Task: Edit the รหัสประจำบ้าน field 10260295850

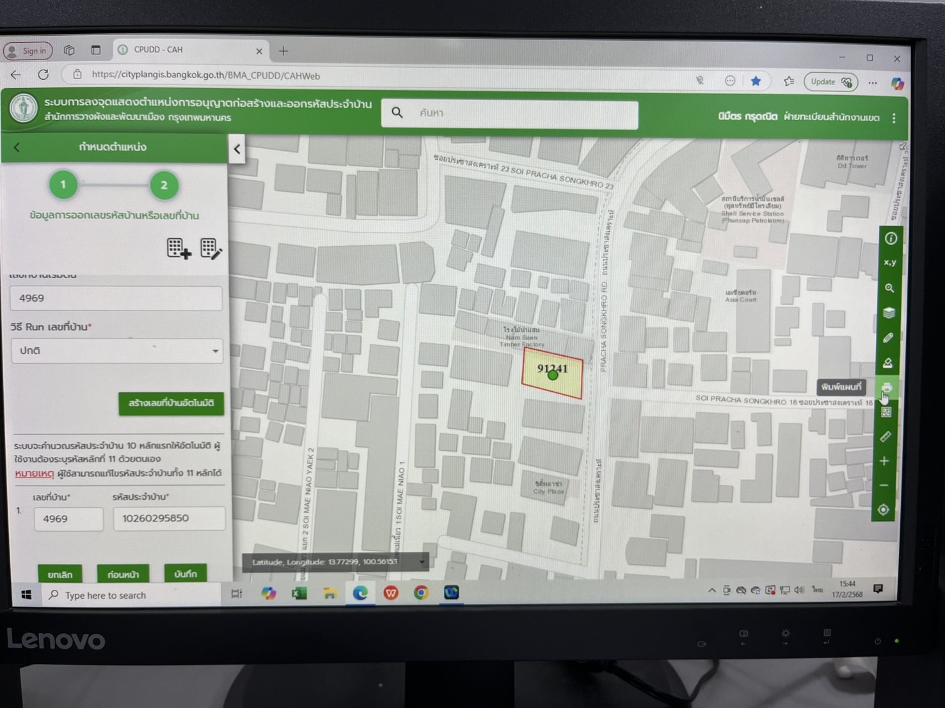Action: click(169, 518)
